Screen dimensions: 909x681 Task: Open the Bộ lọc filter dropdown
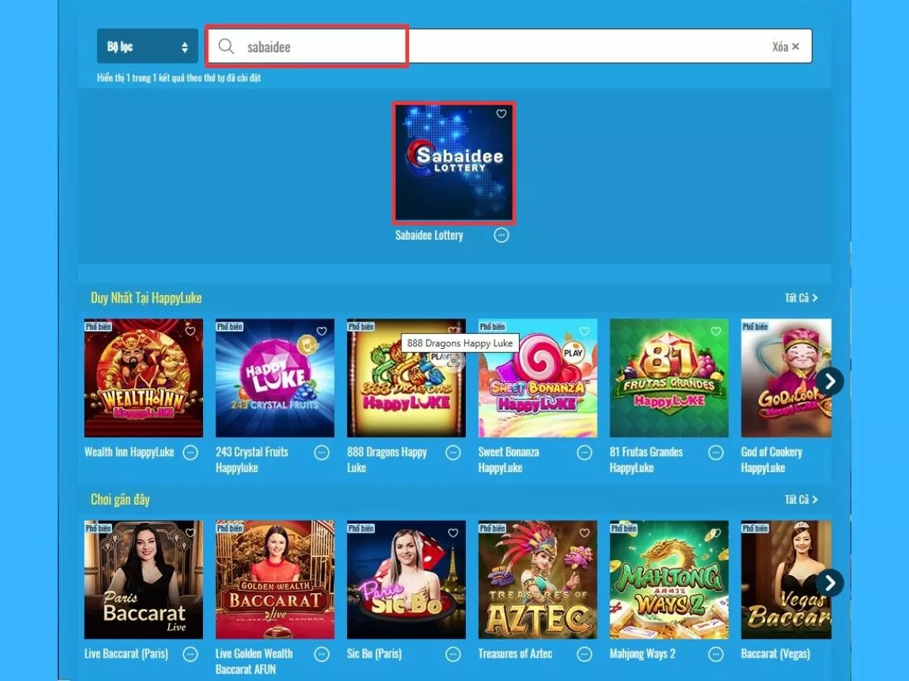[148, 46]
